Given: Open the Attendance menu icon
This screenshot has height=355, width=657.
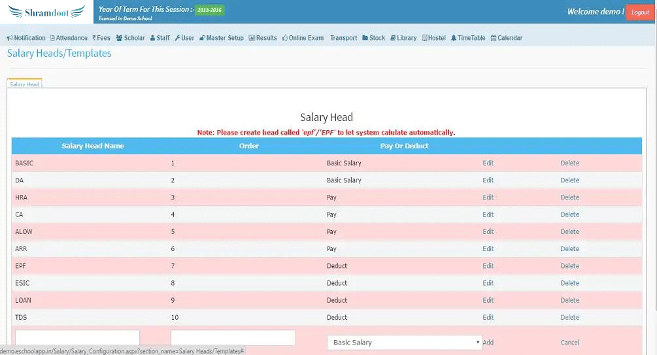Looking at the screenshot, I should click(x=52, y=38).
